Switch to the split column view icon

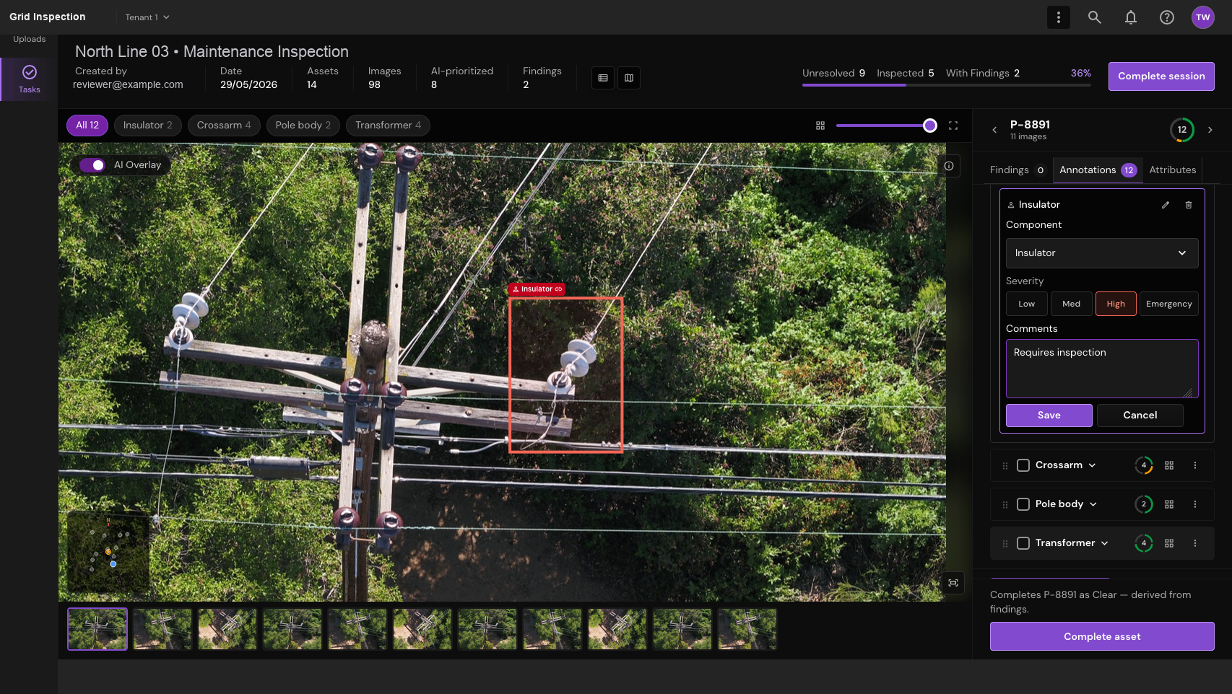click(629, 78)
